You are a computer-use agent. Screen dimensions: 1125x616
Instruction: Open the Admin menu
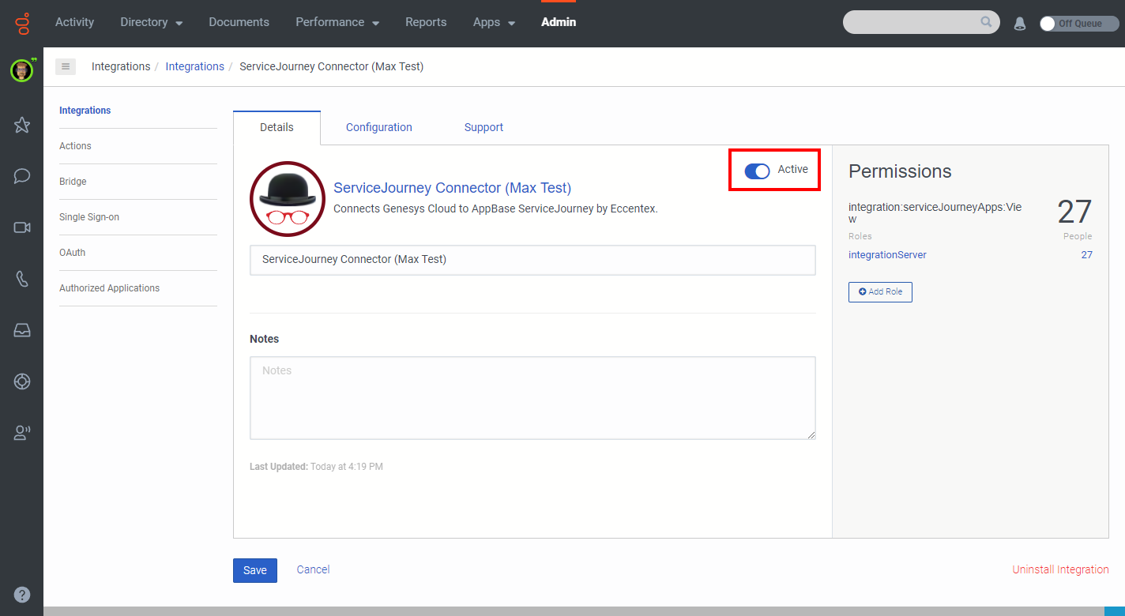click(559, 22)
